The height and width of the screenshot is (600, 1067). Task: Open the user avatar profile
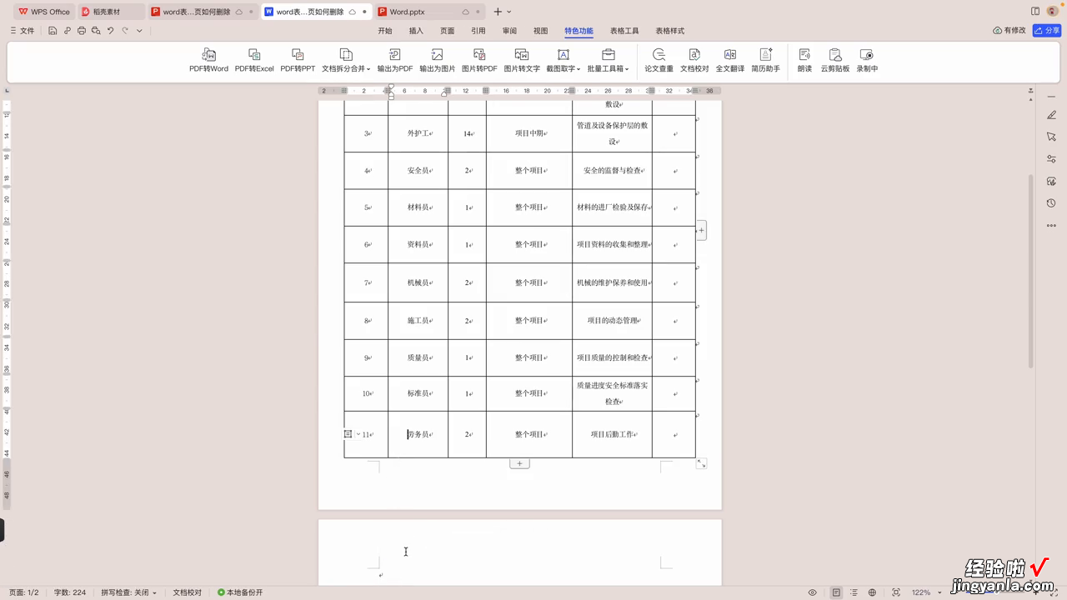tap(1053, 12)
